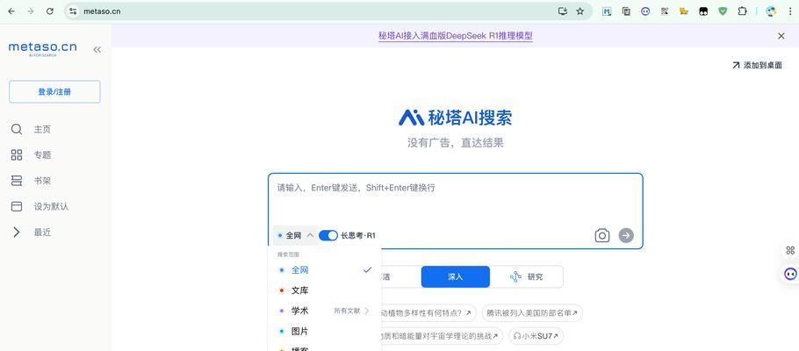Click the floating command-key widget icon

click(x=790, y=250)
